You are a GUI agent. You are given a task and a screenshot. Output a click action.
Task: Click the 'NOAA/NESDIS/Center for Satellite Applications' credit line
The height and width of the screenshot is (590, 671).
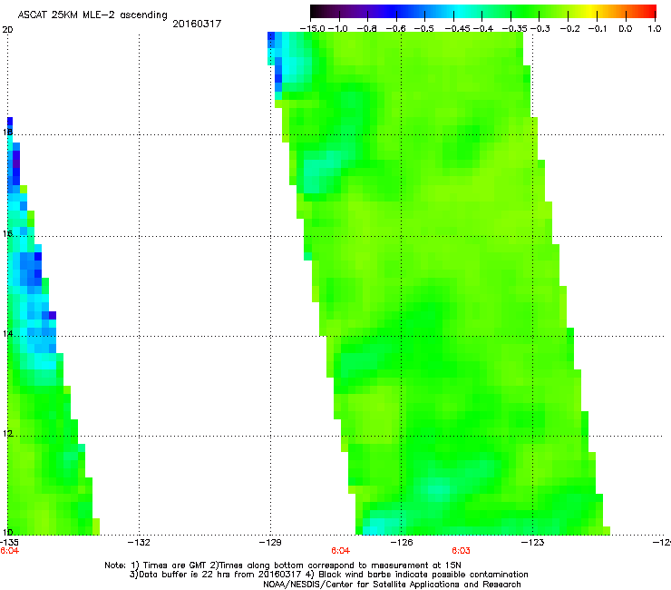tap(392, 585)
